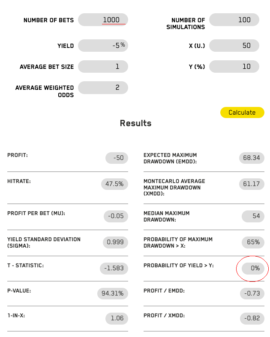
Task: Click the Number of Simulations input
Action: [x=234, y=20]
